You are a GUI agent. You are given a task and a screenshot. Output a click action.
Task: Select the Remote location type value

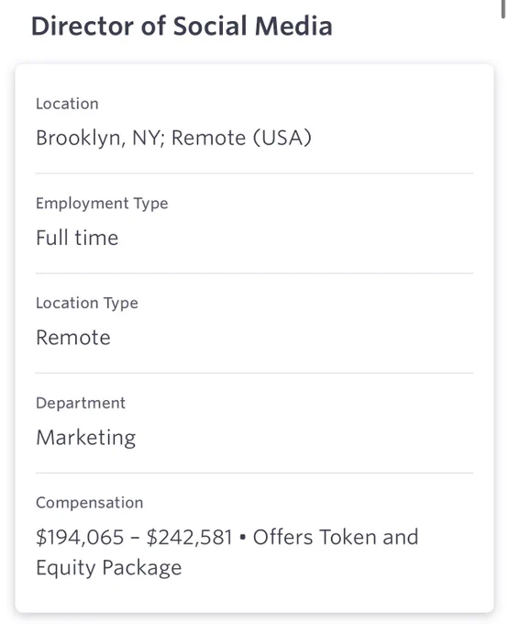pyautogui.click(x=73, y=338)
